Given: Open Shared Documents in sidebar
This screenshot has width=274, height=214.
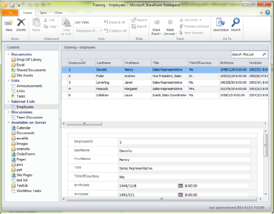Looking at the screenshot, I should tap(29, 70).
